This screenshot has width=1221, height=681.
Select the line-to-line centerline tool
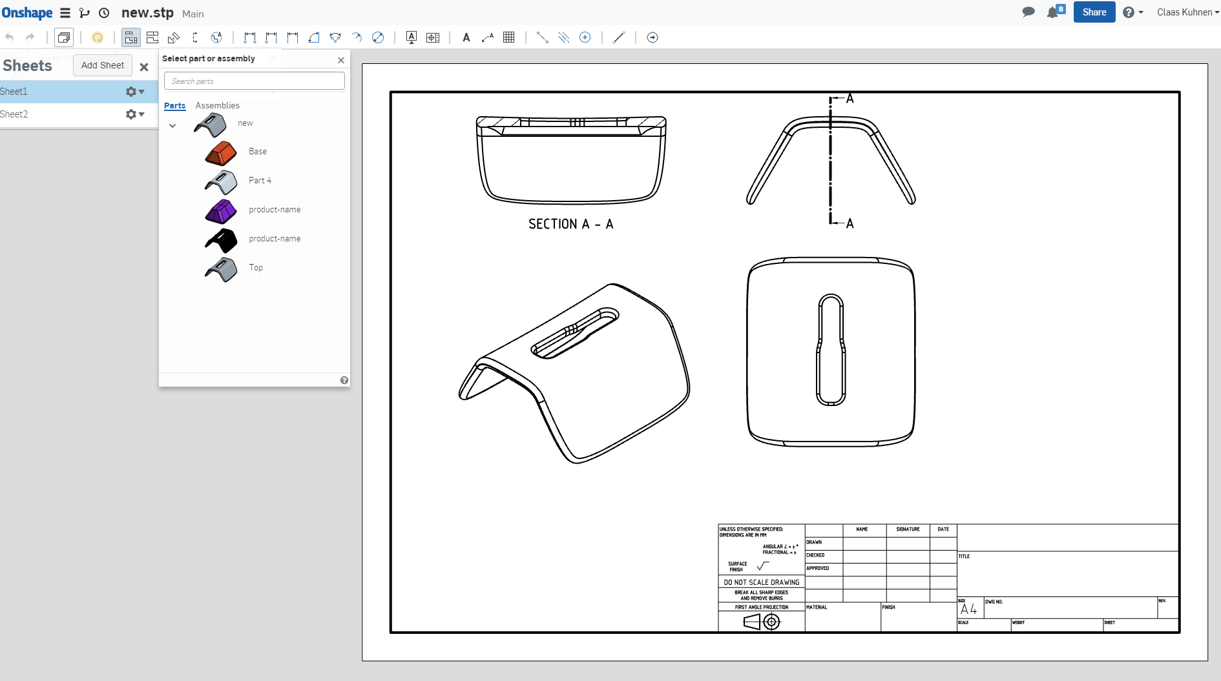564,37
